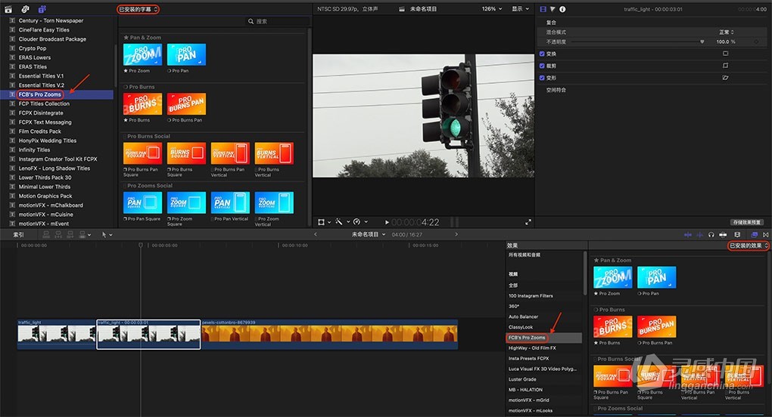Screen dimensions: 772x417
Task: Open the Video inspector tab icon
Action: [543, 9]
